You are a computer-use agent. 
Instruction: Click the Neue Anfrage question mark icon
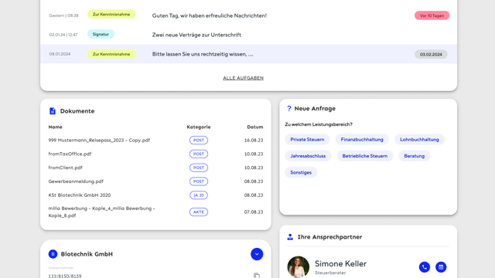[x=288, y=108]
